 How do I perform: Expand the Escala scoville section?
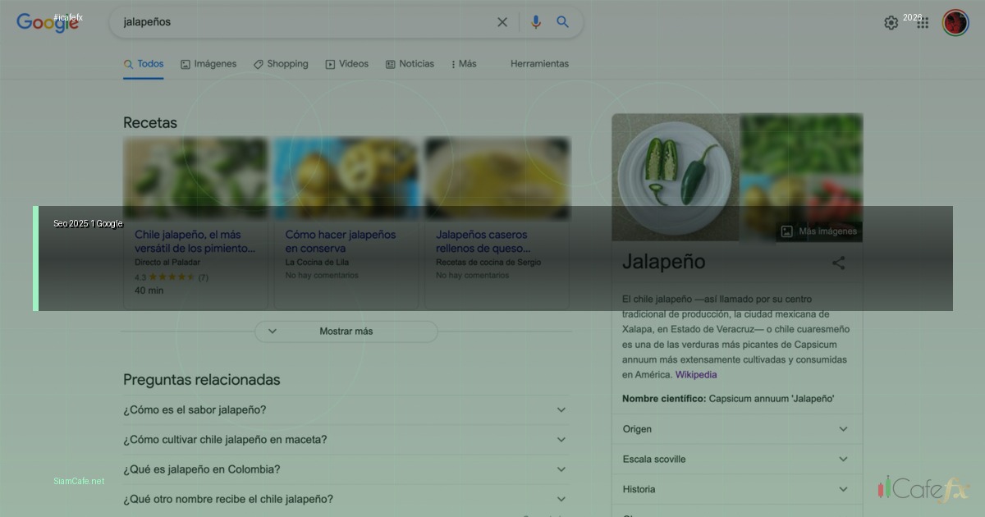[x=736, y=460]
